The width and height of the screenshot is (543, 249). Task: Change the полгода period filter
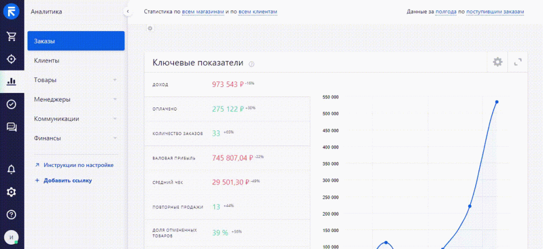446,12
